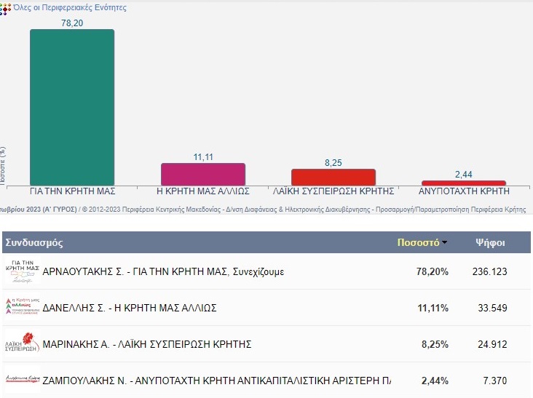The image size is (533, 398).
Task: Open ΔΑΝΕΛΛΗΣ Σ. combination row
Action: [x=130, y=308]
